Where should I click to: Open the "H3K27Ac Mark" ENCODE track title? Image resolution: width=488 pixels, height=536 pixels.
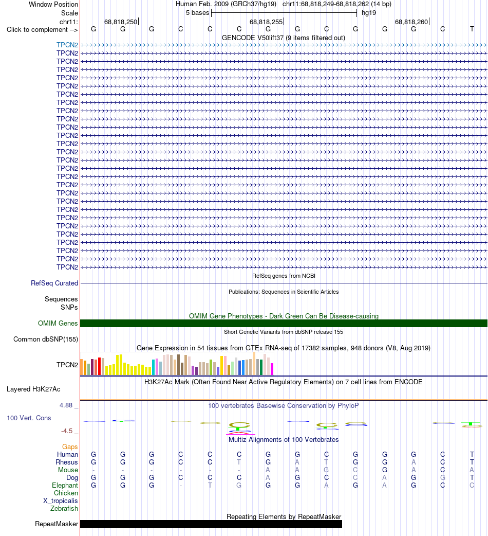coord(283,382)
